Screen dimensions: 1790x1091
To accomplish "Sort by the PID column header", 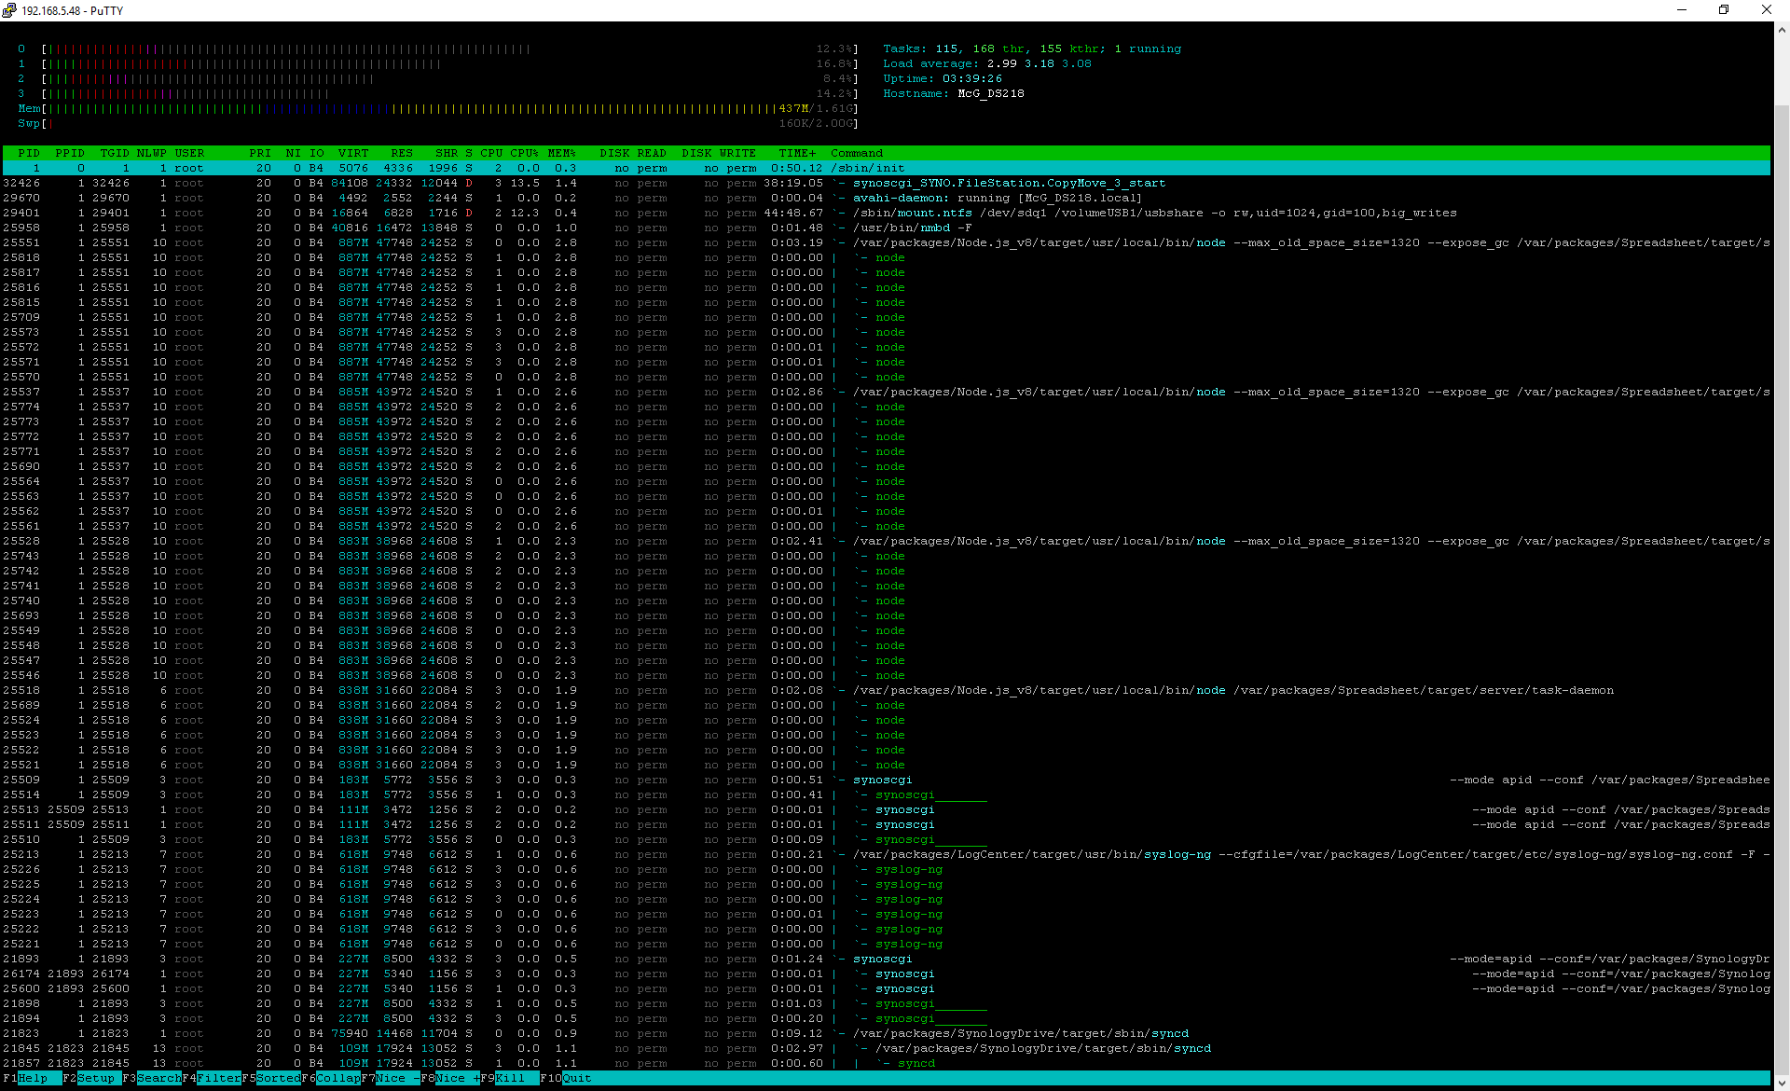I will [x=29, y=153].
